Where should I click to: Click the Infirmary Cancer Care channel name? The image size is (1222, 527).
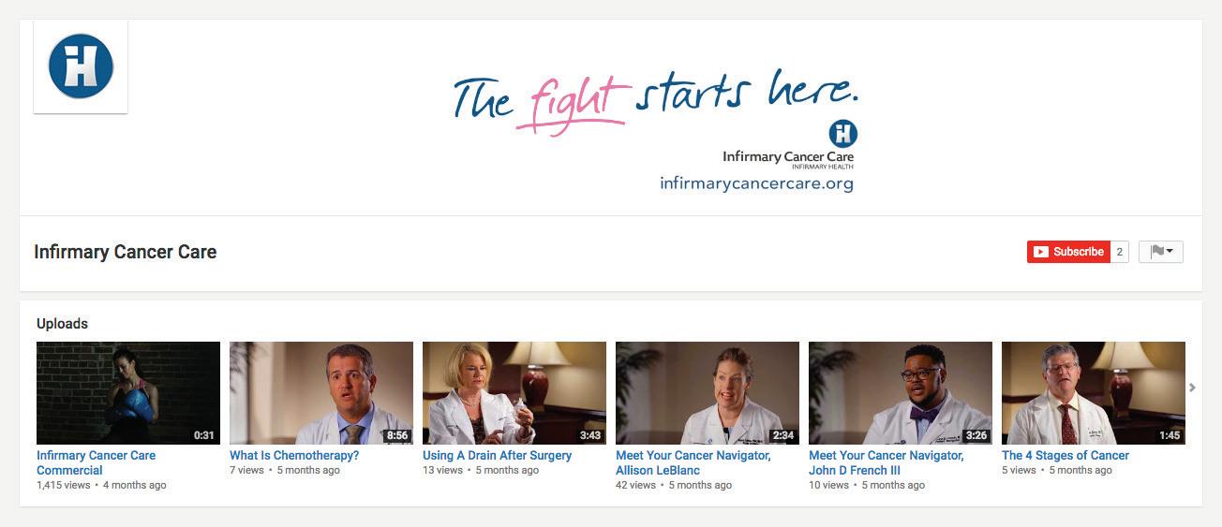pyautogui.click(x=126, y=252)
